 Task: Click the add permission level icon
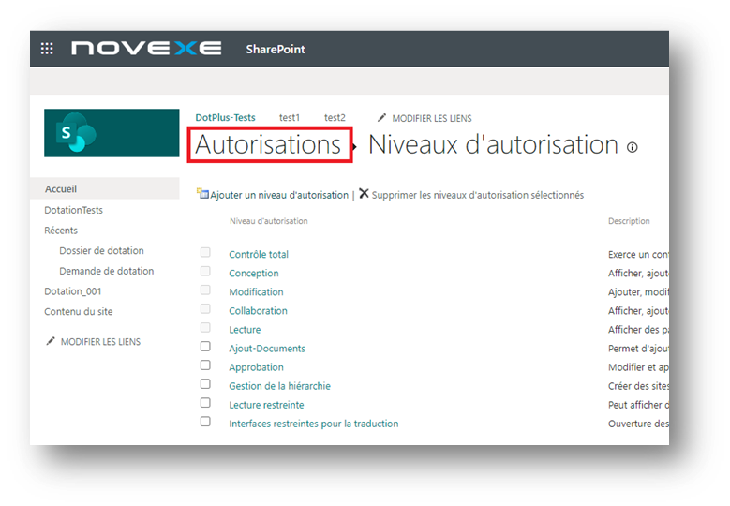point(202,194)
